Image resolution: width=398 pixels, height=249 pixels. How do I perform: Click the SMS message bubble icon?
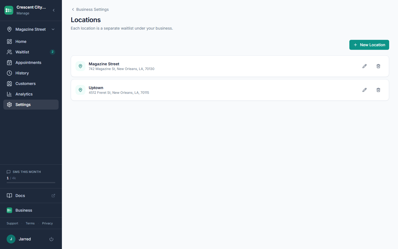(x=9, y=172)
